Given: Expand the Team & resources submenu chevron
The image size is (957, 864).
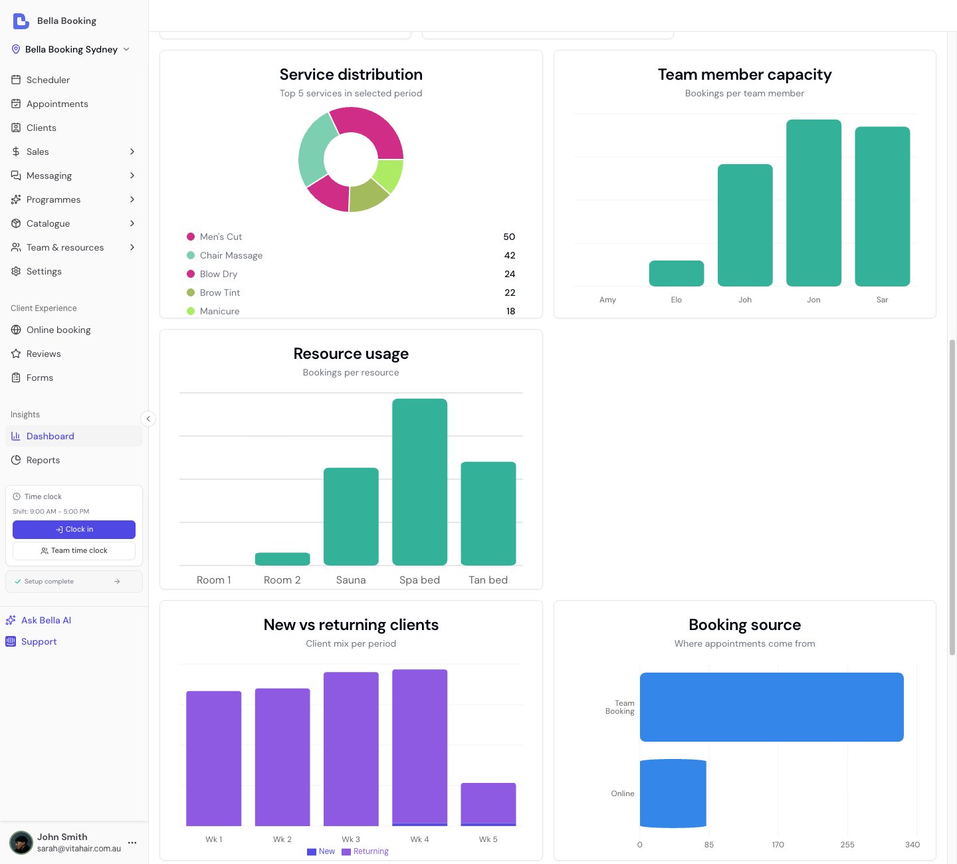Looking at the screenshot, I should (x=132, y=247).
